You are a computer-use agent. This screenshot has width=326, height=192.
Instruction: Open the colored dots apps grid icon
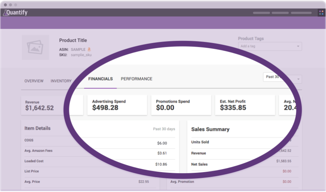[321, 13]
